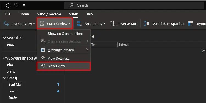Click the Reverse Sort arrows icon
206x103 pixels.
coord(112,24)
